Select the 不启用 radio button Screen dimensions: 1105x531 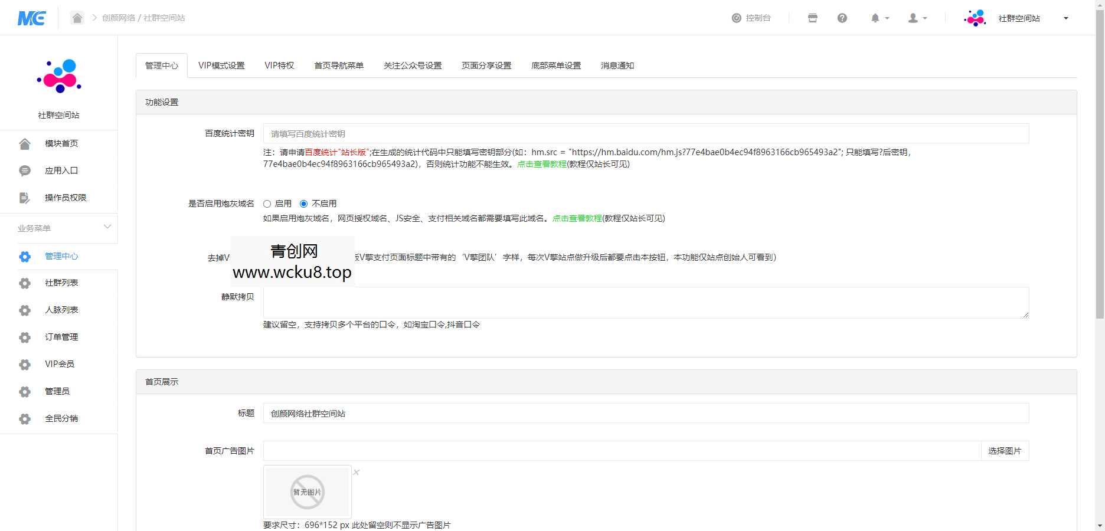click(x=304, y=204)
